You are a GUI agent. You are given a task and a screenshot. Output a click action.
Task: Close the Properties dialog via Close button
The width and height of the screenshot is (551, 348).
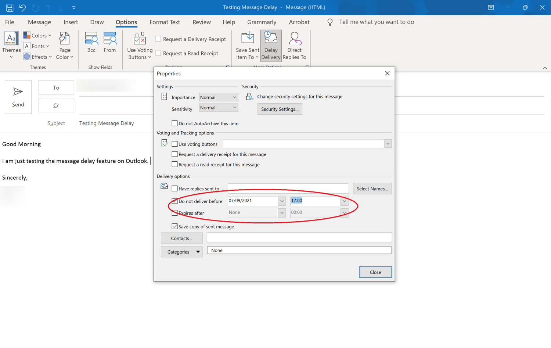pyautogui.click(x=375, y=272)
